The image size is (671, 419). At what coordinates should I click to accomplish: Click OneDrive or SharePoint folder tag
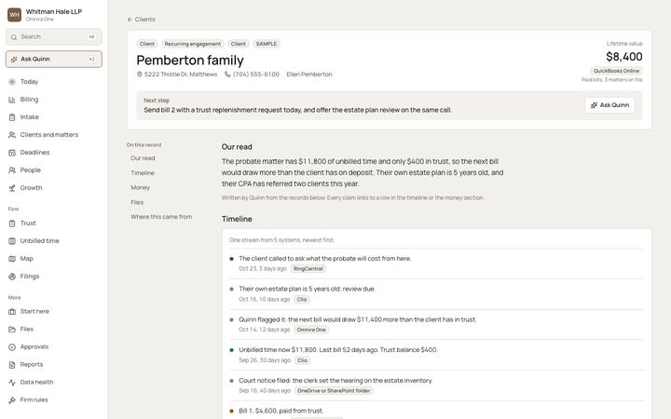pyautogui.click(x=334, y=391)
